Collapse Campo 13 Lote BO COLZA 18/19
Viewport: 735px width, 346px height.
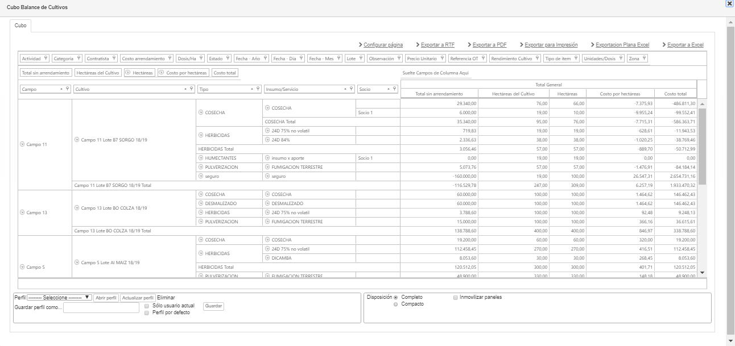77,208
